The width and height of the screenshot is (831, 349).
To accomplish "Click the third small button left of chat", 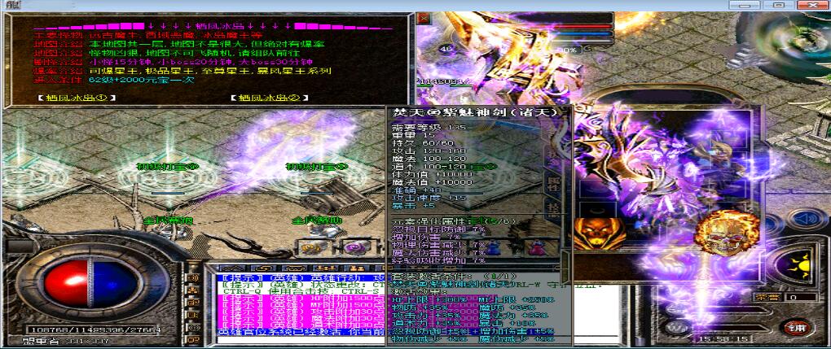I will pos(193,303).
